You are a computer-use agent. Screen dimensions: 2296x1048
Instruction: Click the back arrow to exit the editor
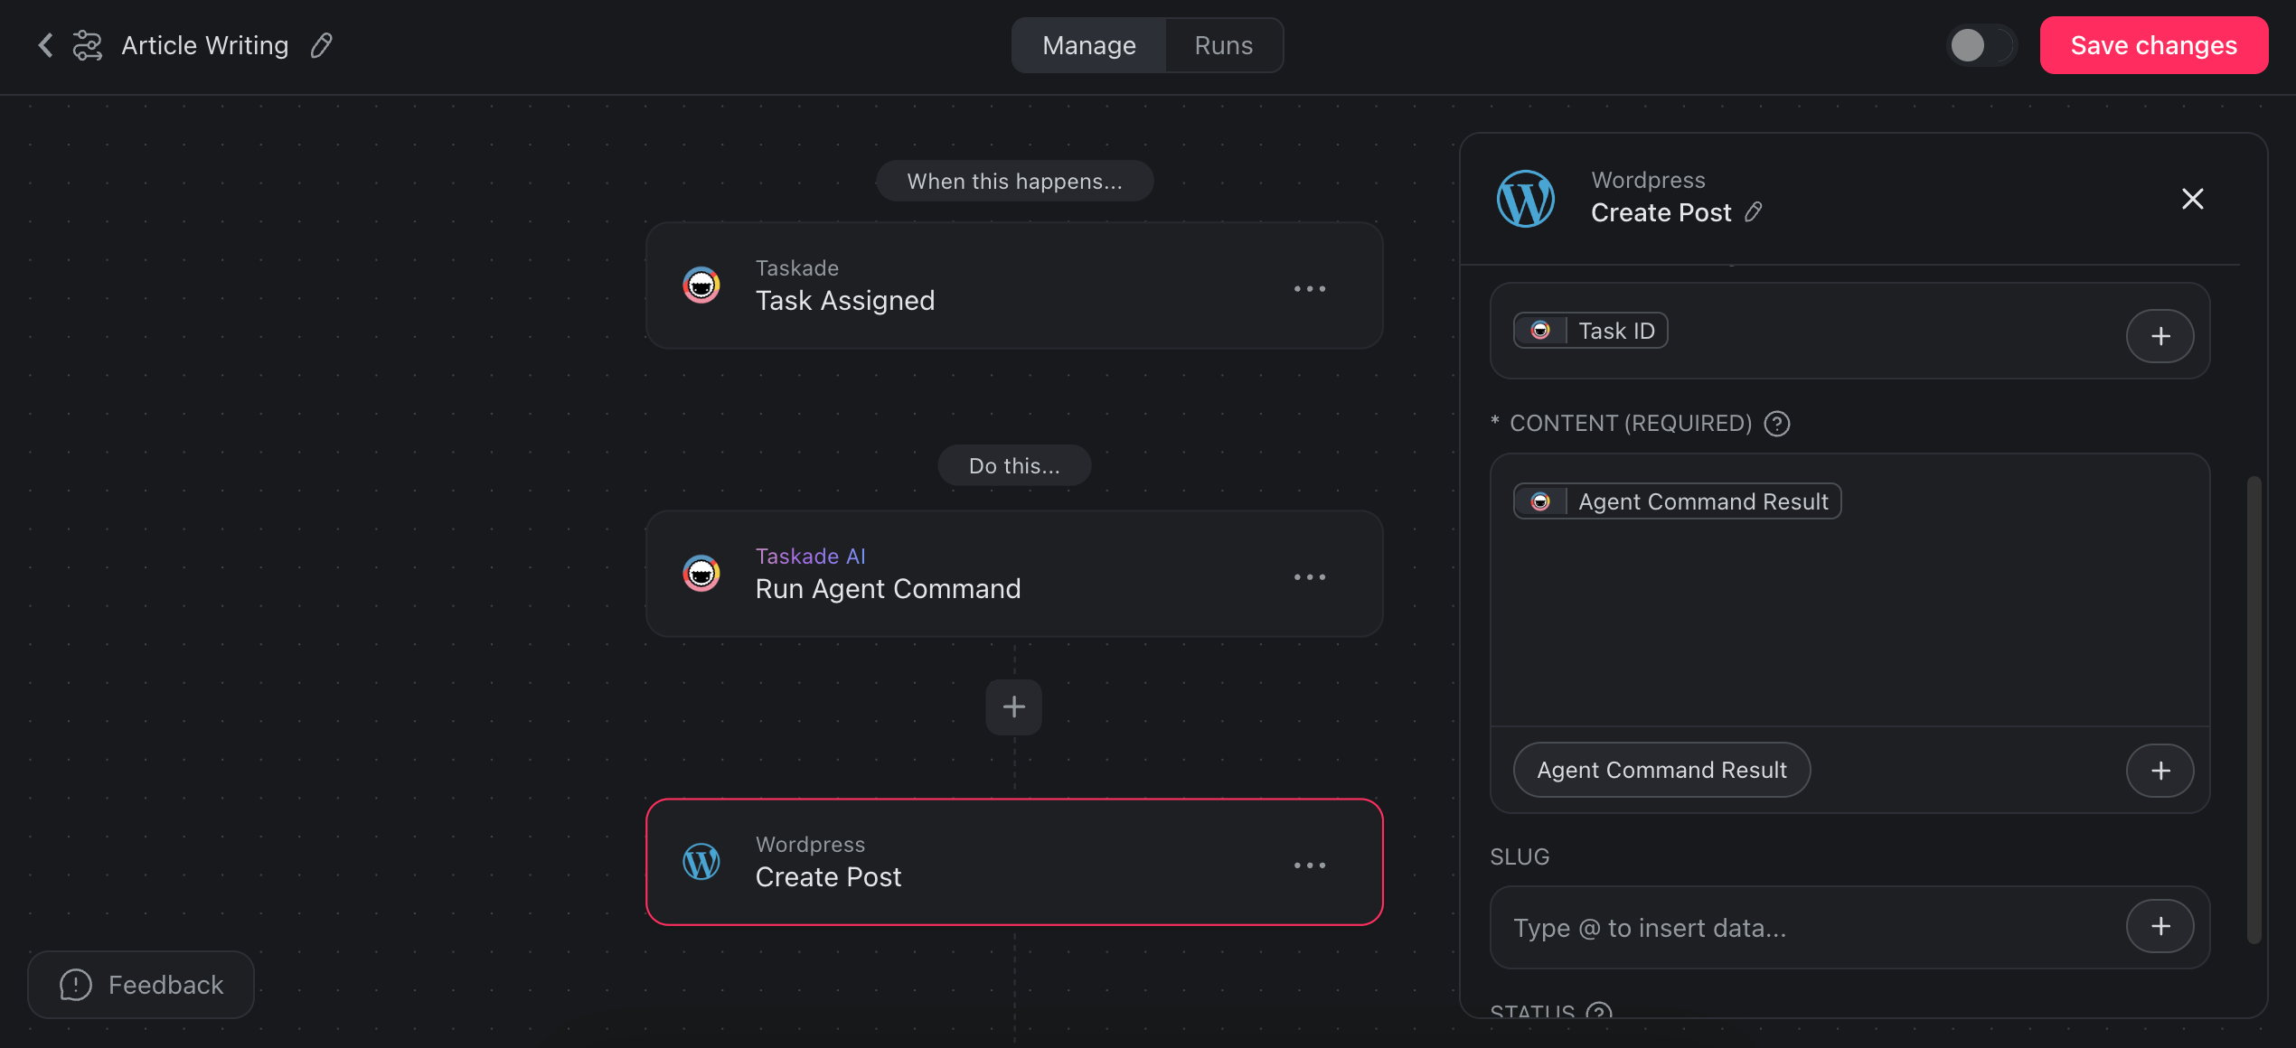point(43,44)
